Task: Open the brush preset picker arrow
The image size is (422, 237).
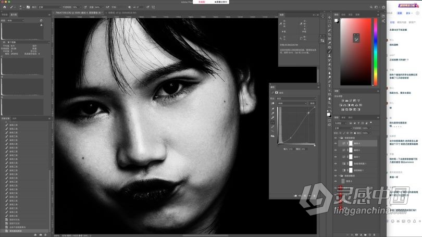Action: coord(23,7)
